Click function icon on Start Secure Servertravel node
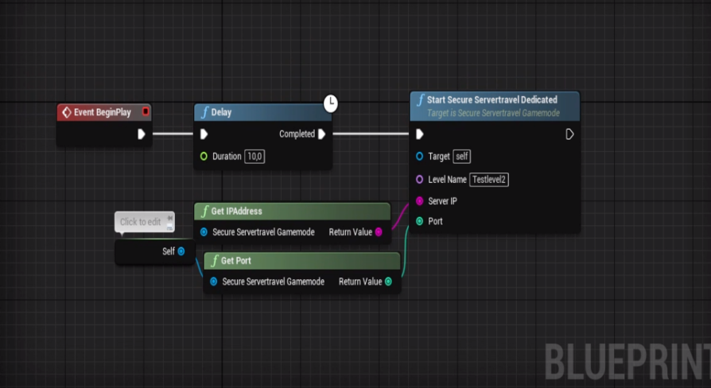 tap(421, 99)
